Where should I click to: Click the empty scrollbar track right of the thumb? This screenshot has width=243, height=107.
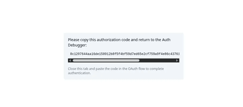tap(157, 61)
